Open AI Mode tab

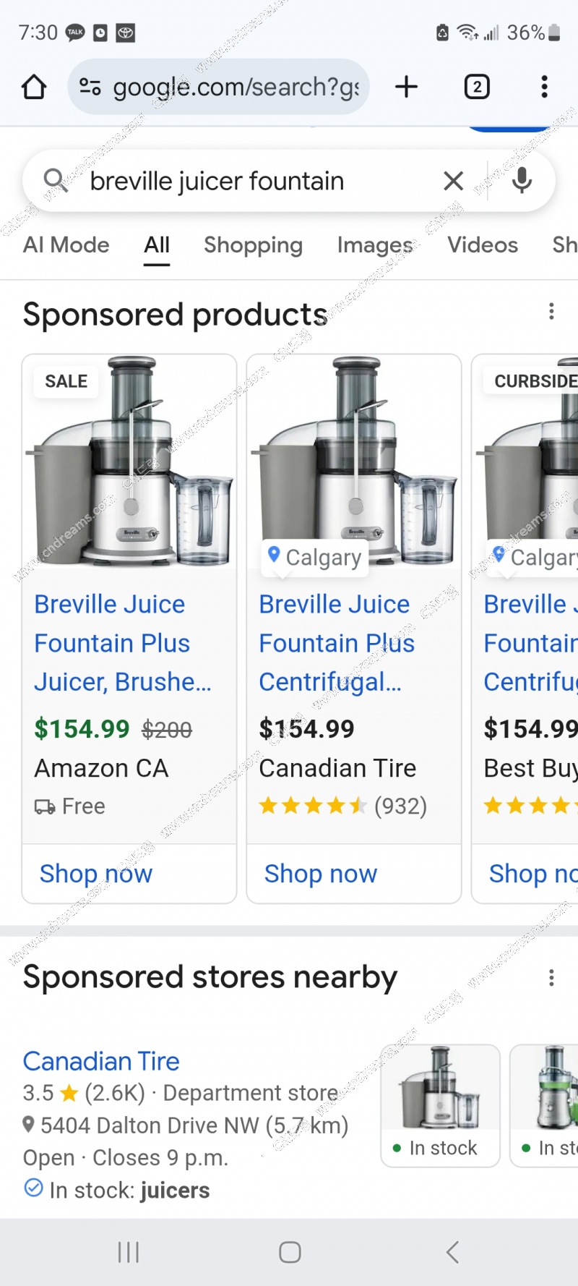point(66,245)
